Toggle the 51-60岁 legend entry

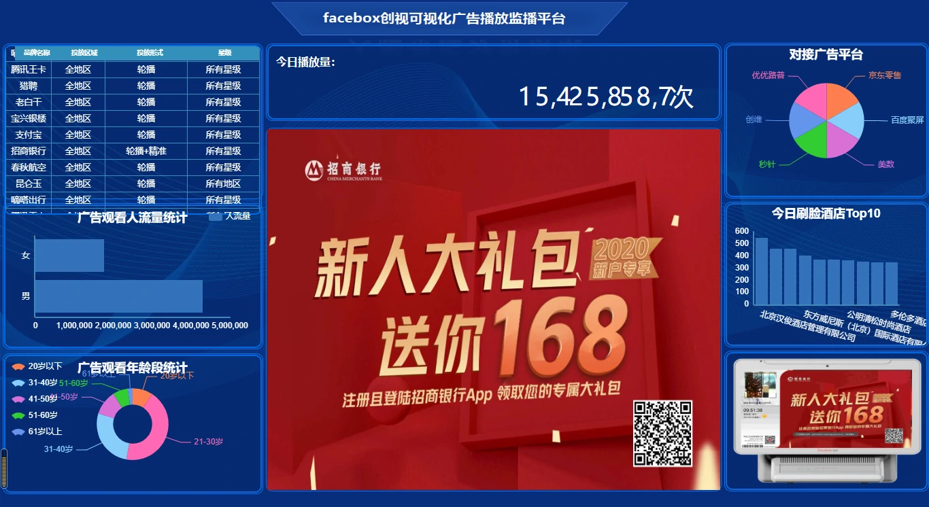35,415
